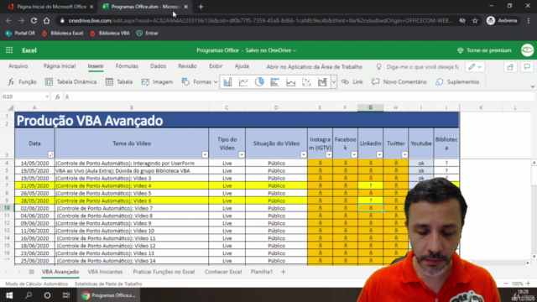The width and height of the screenshot is (537, 302).
Task: Open the Situação do Vídeo filter dropdown
Action: coord(304,154)
